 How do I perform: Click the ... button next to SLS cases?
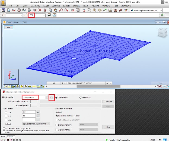pos(38,116)
